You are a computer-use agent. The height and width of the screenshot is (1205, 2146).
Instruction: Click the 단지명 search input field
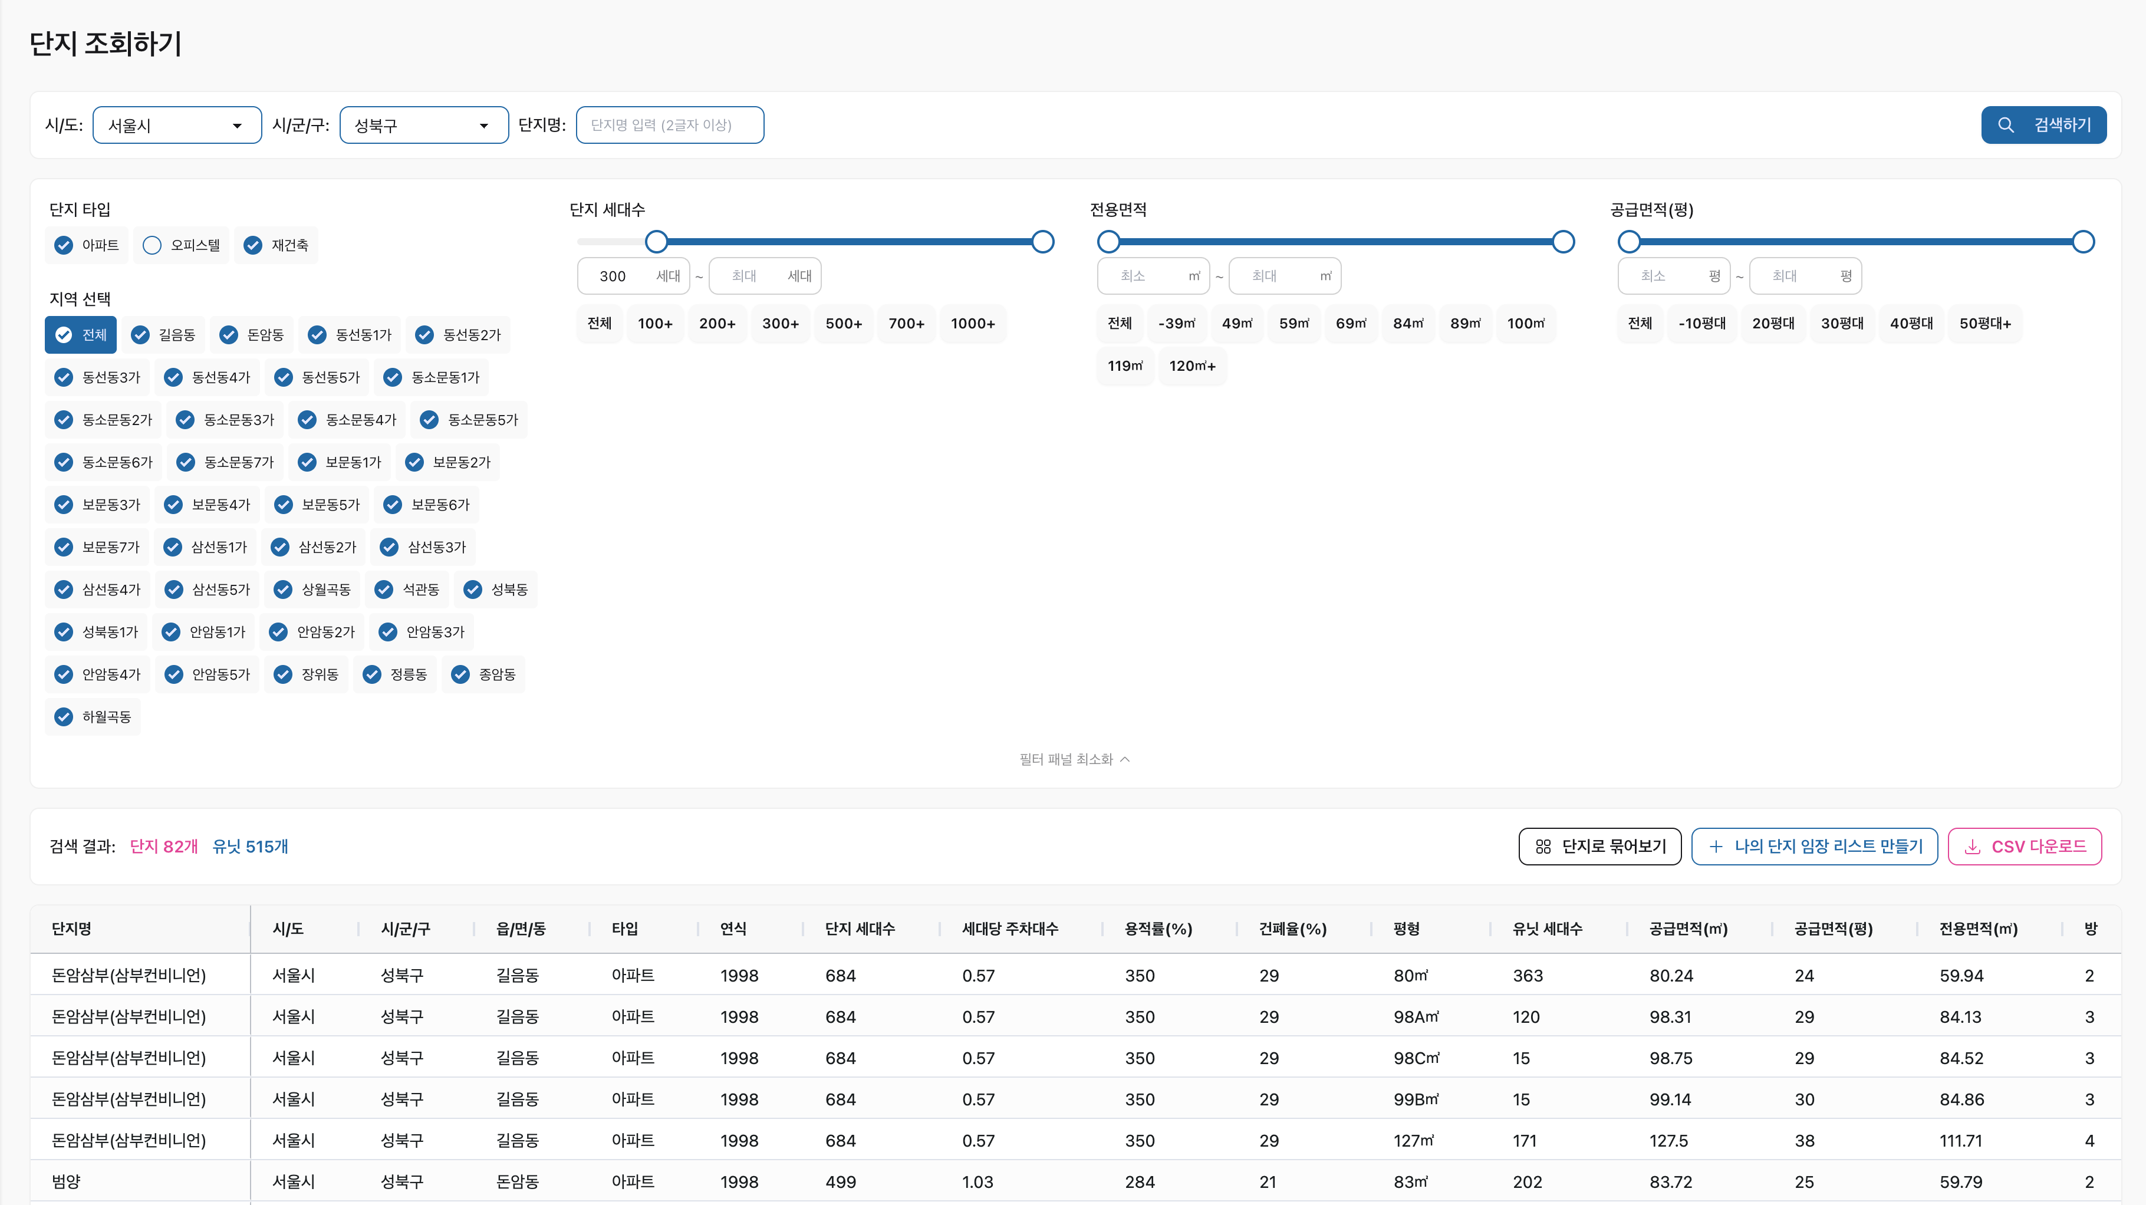pyautogui.click(x=670, y=125)
